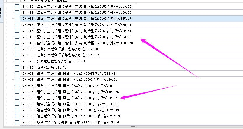Select row 7-1-25 10000以内/台/429.91
The height and width of the screenshot is (129, 243).
coord(69,80)
